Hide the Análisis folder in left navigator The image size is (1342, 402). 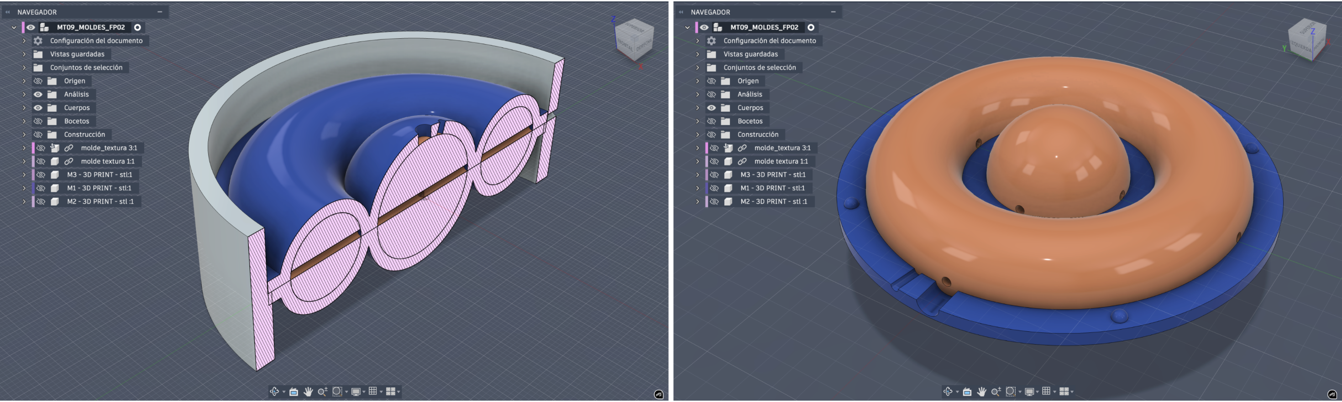(x=38, y=95)
